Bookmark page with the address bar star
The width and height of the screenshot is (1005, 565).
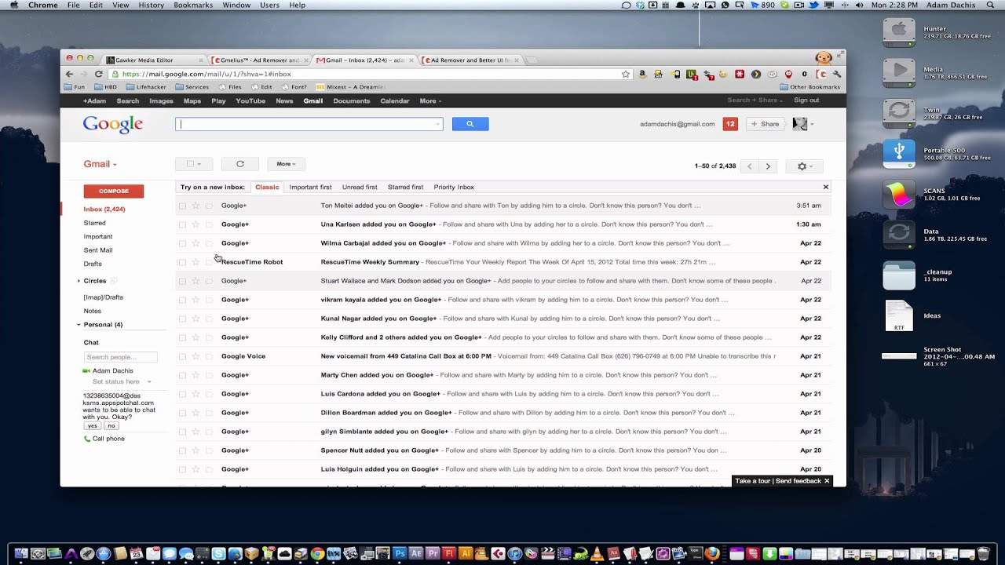(626, 74)
